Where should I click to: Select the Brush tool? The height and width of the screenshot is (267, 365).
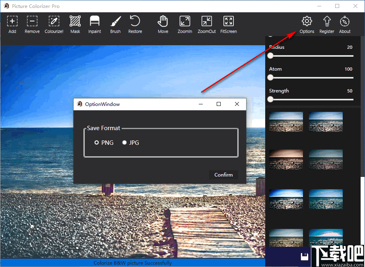115,24
